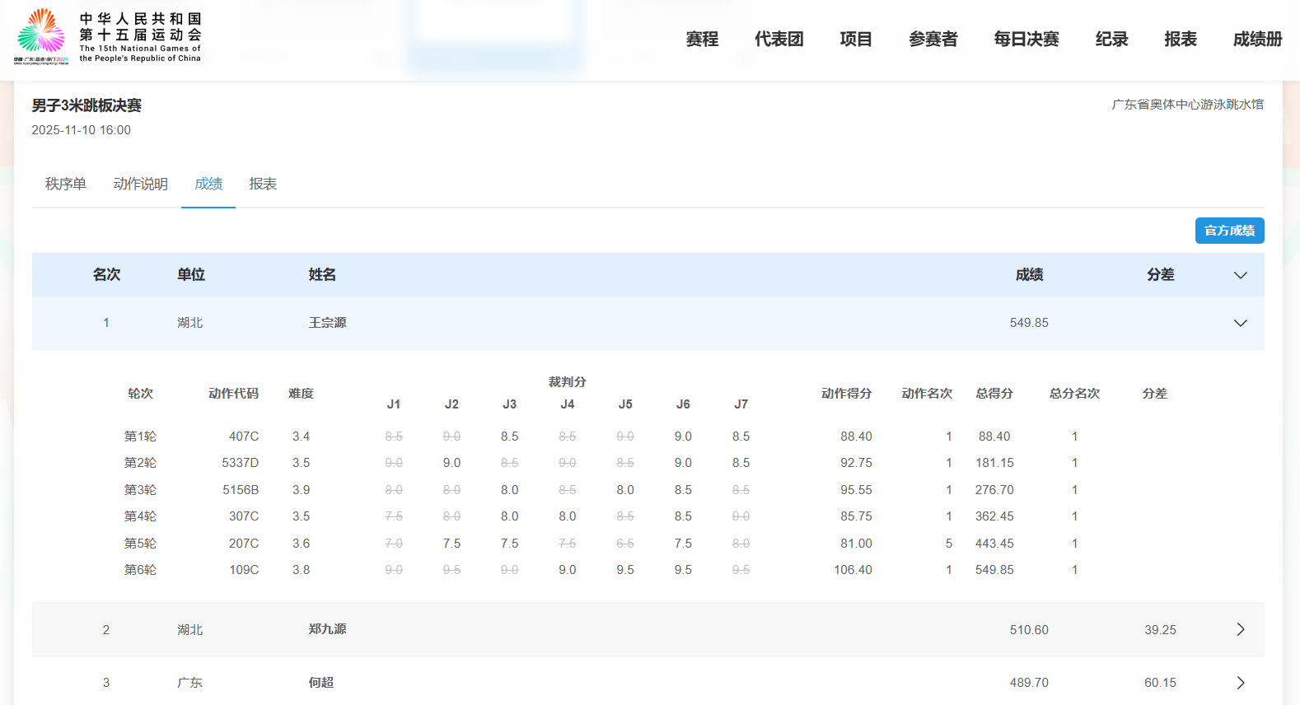Open the 代表团 menu
The image size is (1300, 705).
[x=779, y=39]
